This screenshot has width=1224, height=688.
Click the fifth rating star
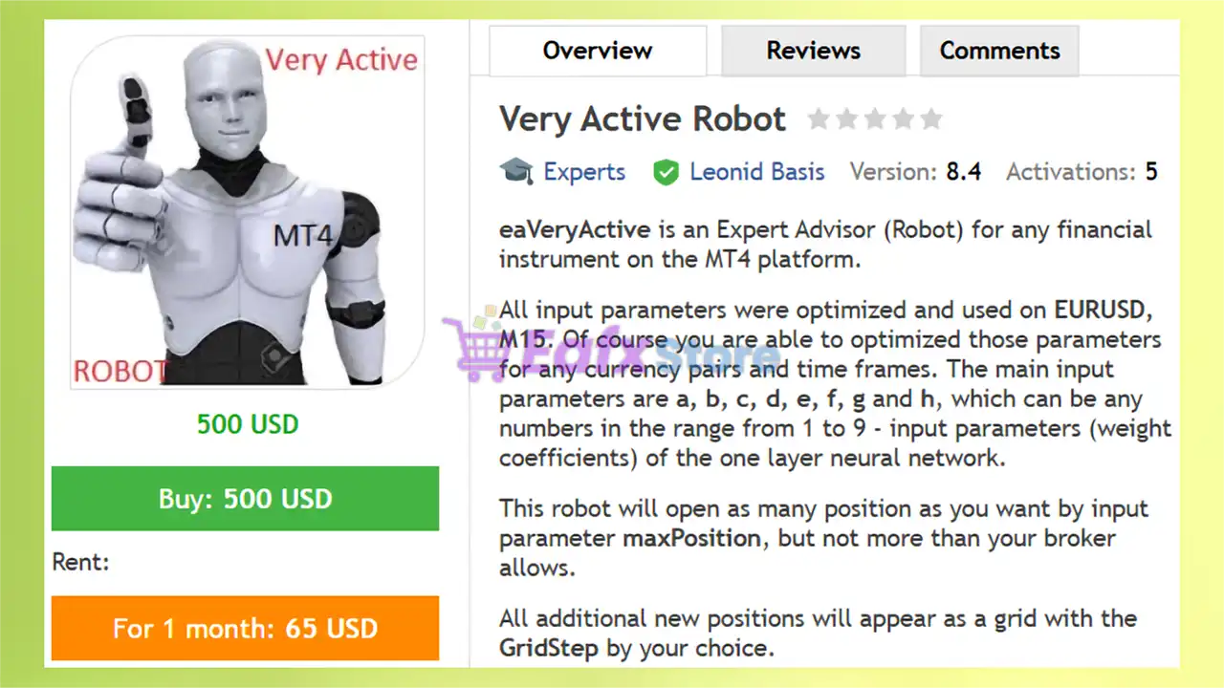tap(931, 119)
